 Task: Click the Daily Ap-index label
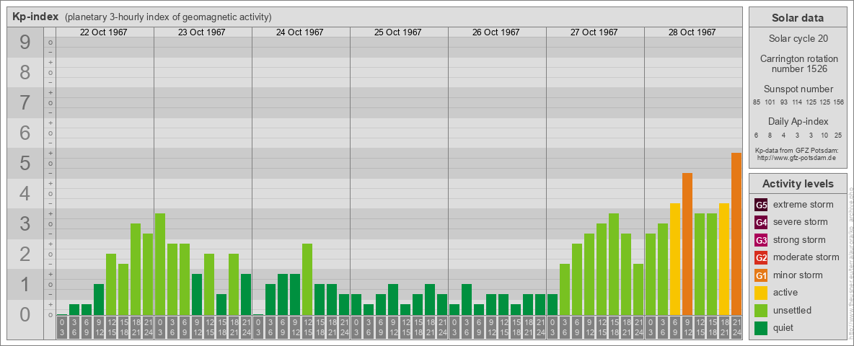pos(798,121)
